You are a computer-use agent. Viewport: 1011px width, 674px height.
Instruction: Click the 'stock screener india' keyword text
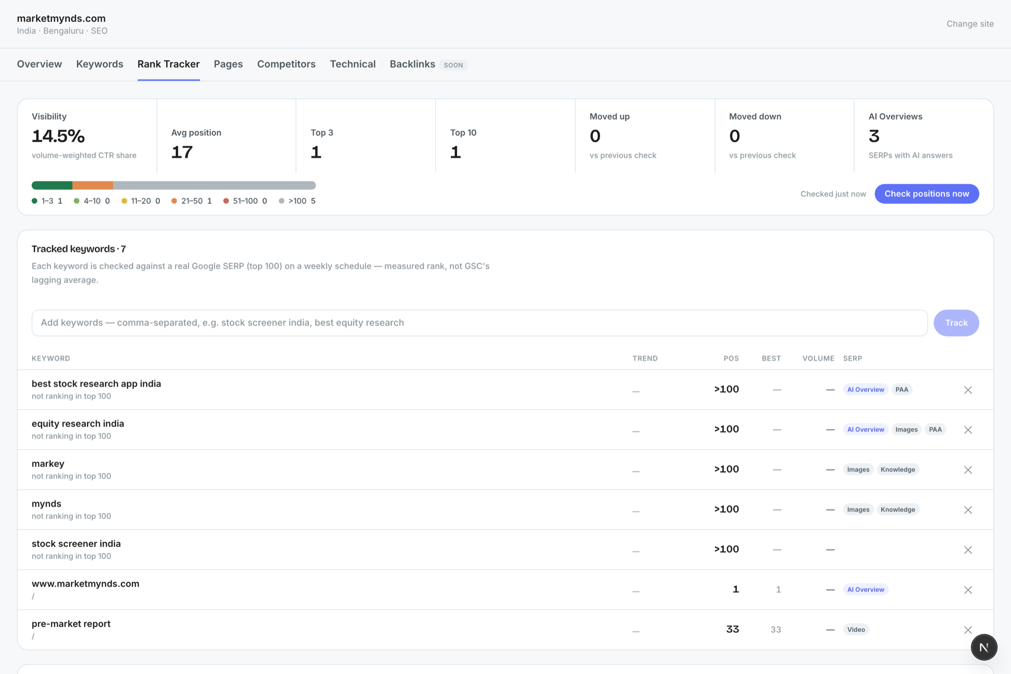coord(76,544)
